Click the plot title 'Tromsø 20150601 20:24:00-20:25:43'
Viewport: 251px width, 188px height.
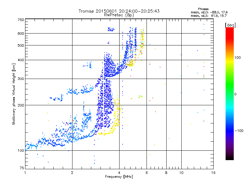tap(119, 11)
